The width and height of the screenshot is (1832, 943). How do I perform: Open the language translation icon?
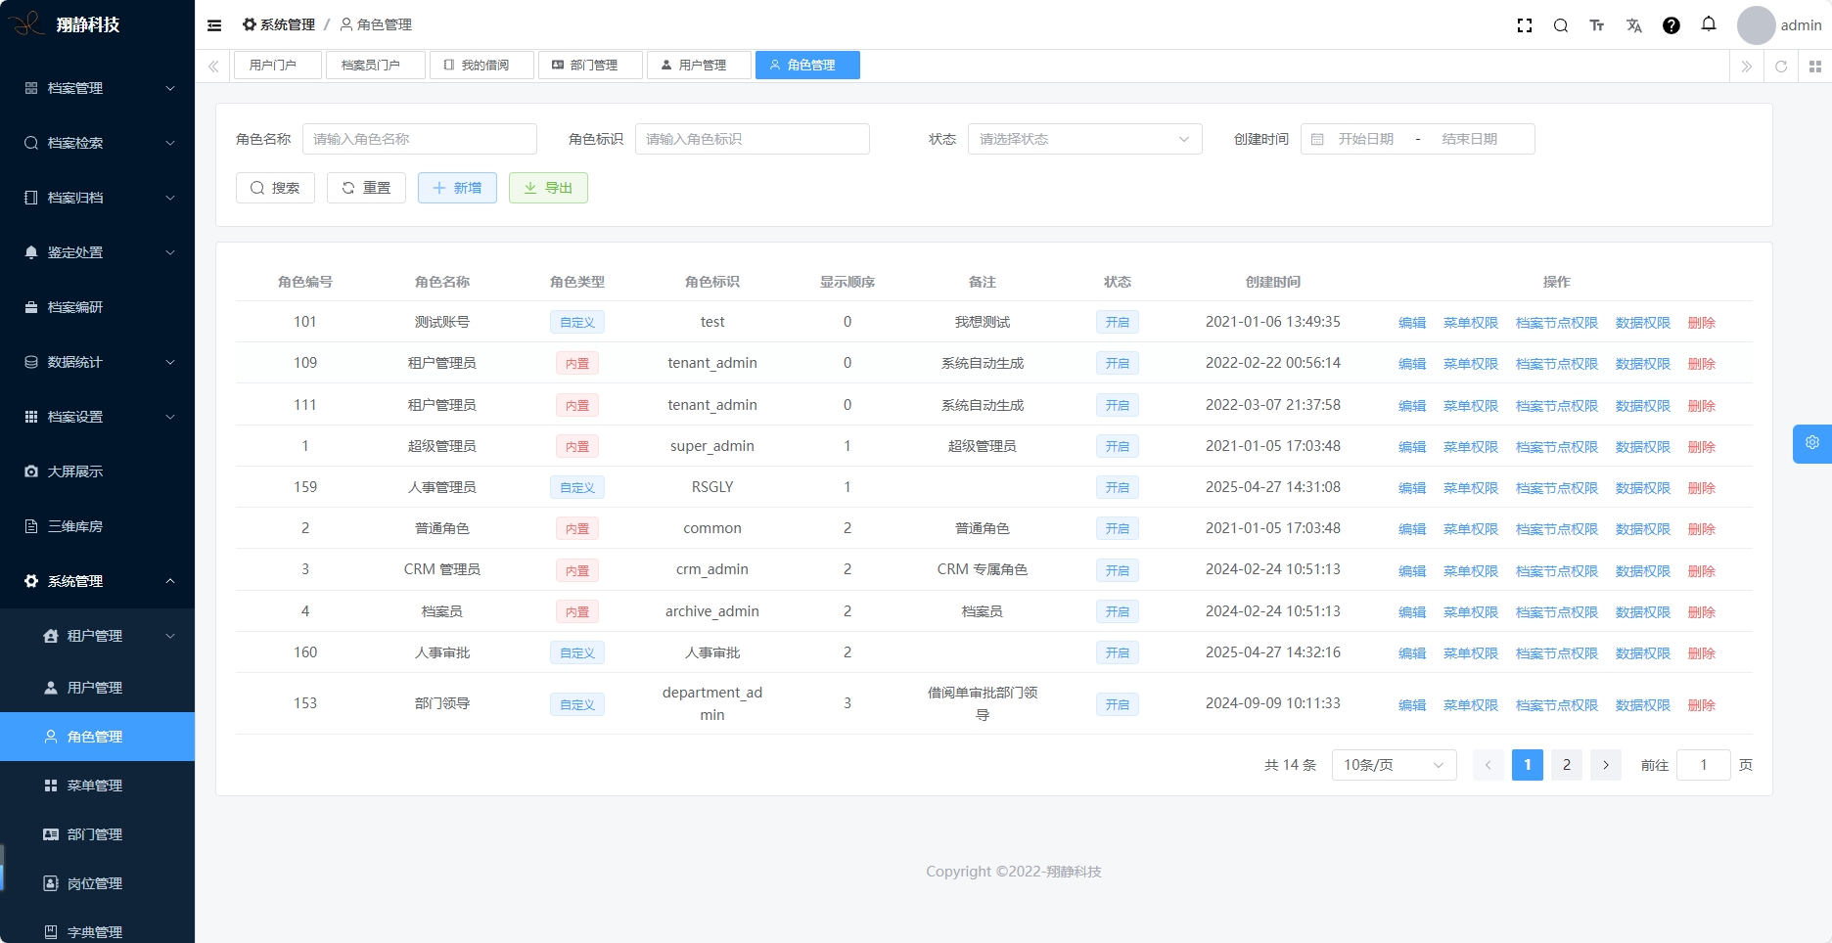coord(1634,25)
